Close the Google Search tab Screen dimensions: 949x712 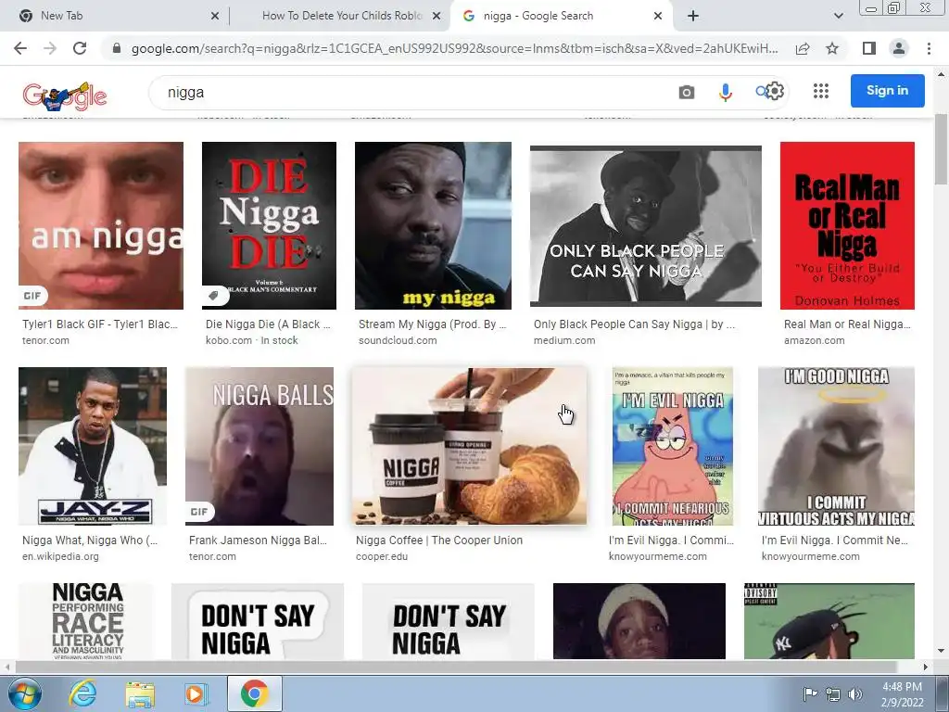(658, 16)
